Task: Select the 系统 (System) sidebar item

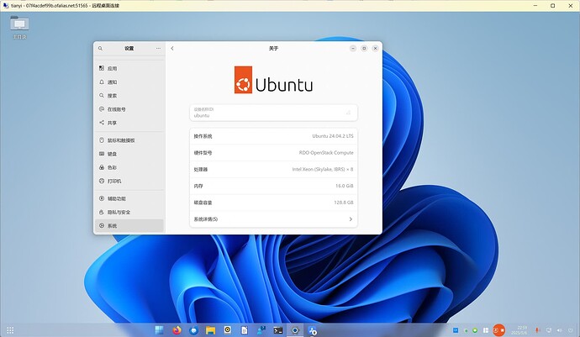Action: [x=129, y=226]
